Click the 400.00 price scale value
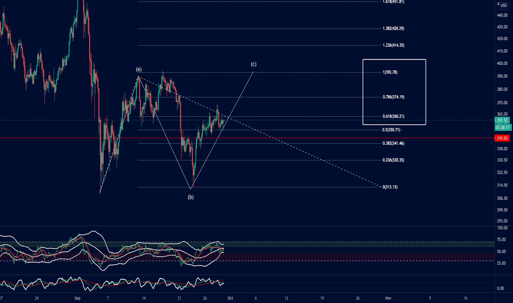Viewport: 513px width, 303px height. tap(502, 63)
